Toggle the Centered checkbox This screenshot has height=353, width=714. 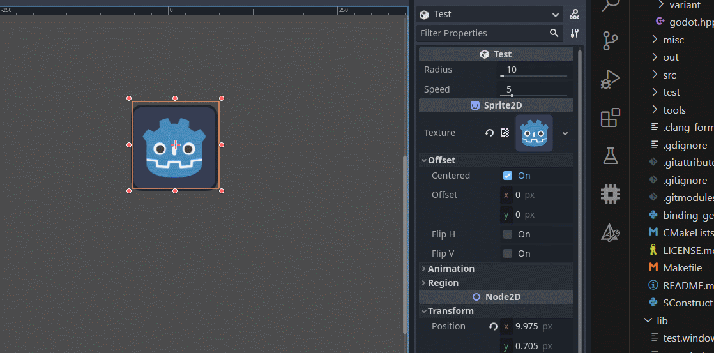click(x=508, y=176)
